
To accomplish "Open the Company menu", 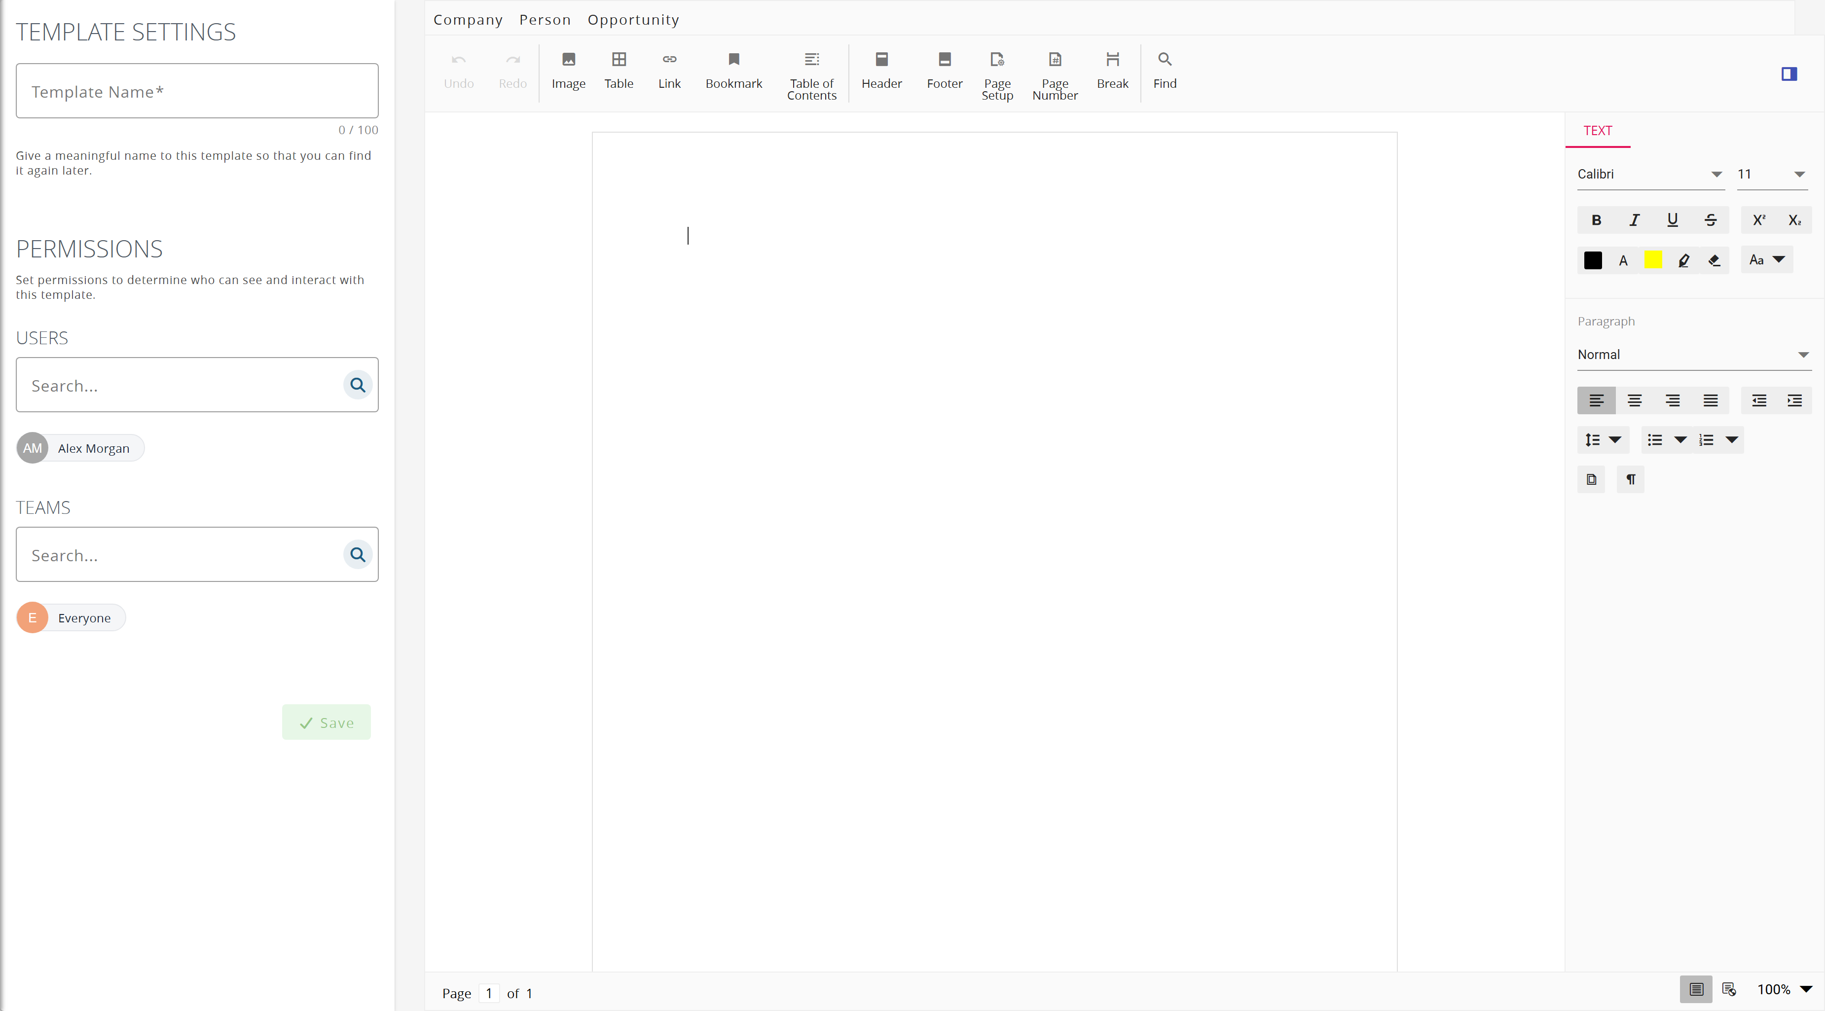I will pyautogui.click(x=468, y=20).
